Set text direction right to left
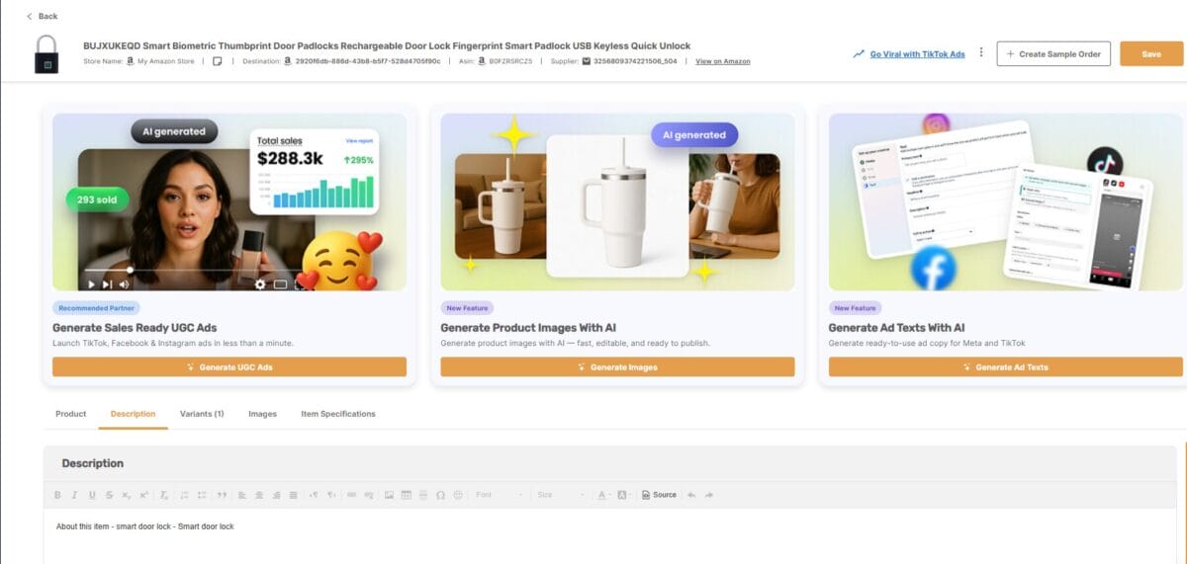 click(331, 495)
